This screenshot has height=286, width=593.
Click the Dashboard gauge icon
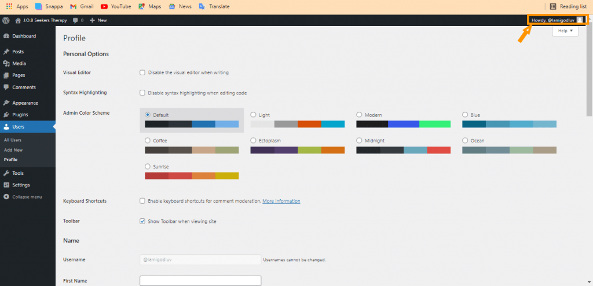point(6,36)
